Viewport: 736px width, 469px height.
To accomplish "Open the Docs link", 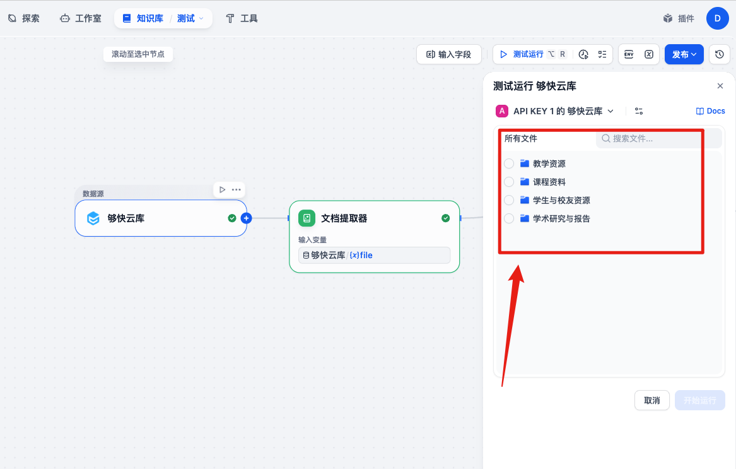I will [710, 111].
